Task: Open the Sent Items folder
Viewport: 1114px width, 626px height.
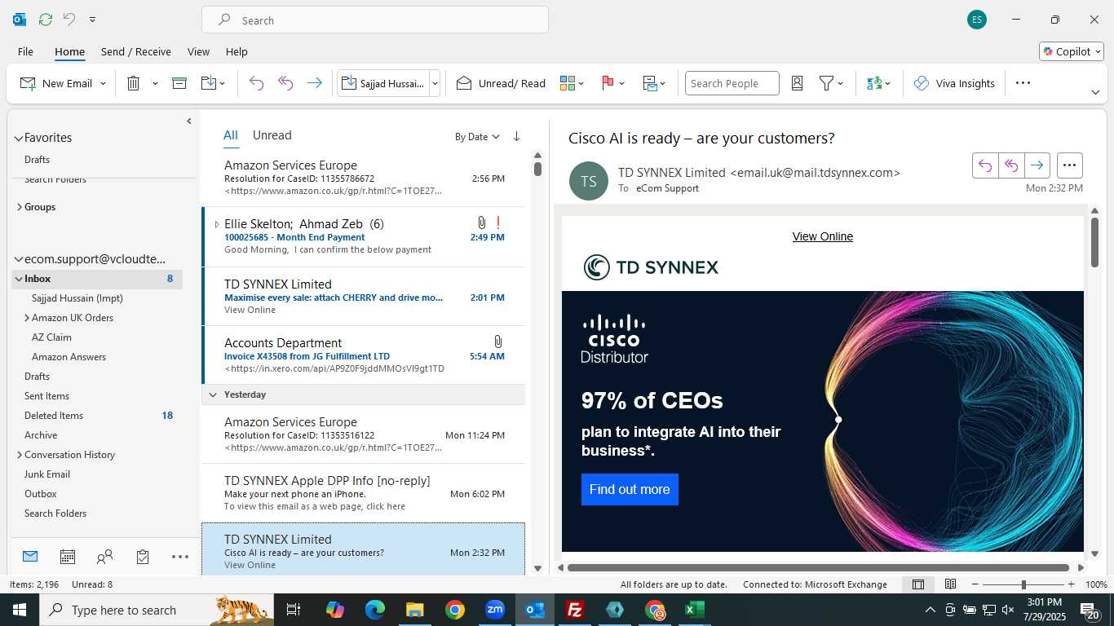Action: tap(46, 396)
